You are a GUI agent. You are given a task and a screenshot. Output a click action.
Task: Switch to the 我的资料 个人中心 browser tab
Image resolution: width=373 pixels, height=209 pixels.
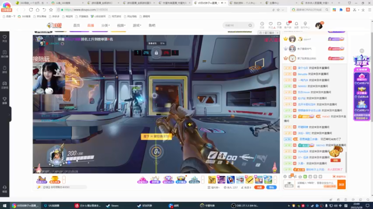[x=245, y=3]
